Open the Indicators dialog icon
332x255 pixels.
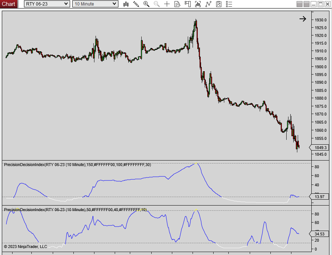click(x=197, y=4)
